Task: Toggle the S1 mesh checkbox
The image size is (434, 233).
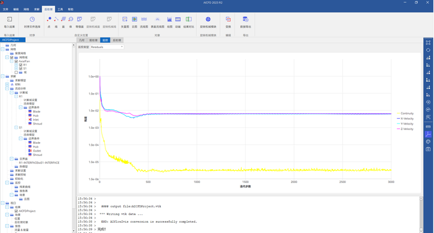Action: pyautogui.click(x=20, y=68)
